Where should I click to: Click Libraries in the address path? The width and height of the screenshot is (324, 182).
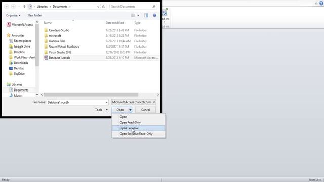tap(42, 7)
